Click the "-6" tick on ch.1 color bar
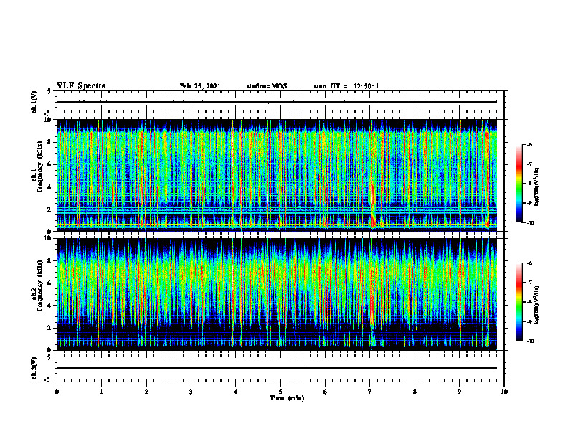 529,145
